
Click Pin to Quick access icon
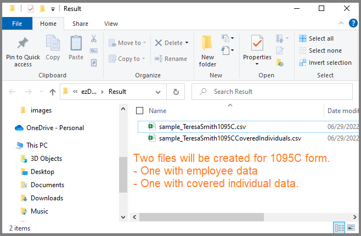click(23, 43)
